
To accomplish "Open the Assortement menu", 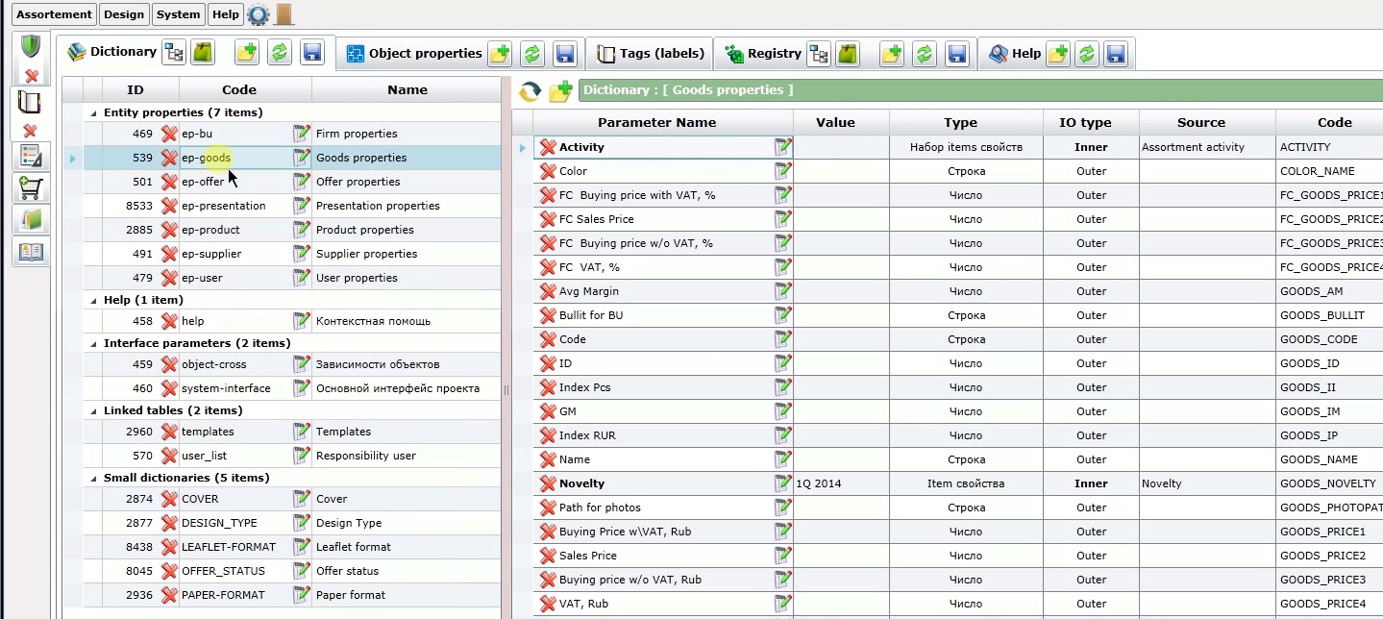I will point(55,14).
